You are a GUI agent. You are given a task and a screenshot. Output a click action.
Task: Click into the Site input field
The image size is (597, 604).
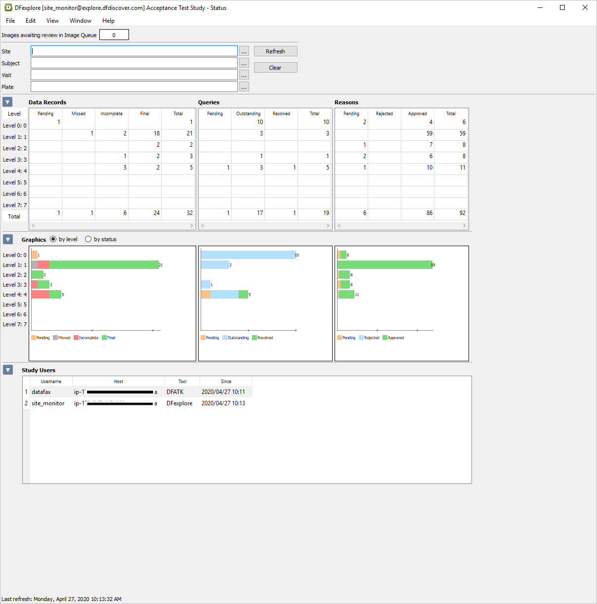pos(134,51)
